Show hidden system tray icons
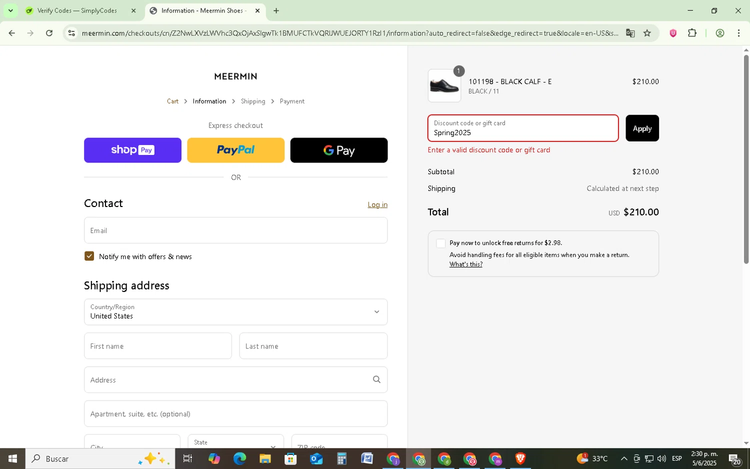The height and width of the screenshot is (469, 750). 624,458
